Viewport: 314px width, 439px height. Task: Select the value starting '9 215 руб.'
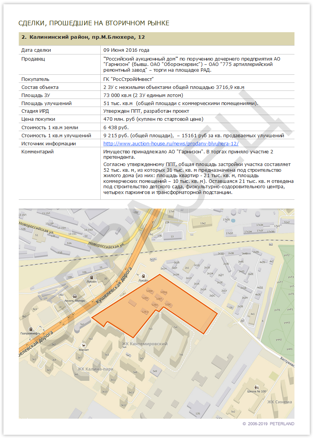click(x=193, y=135)
